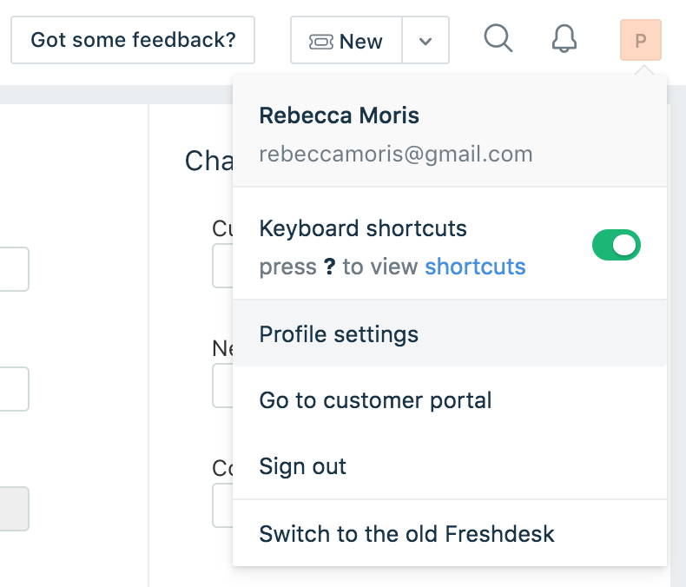Click the search magnifier icon

coord(498,39)
